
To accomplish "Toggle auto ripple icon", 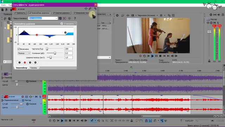I will [x=155, y=121].
